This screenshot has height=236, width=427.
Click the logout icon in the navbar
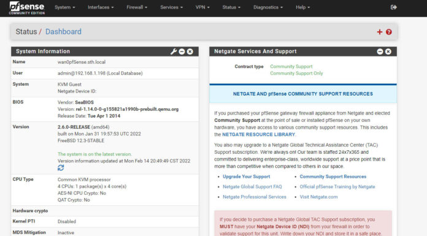coord(393,7)
